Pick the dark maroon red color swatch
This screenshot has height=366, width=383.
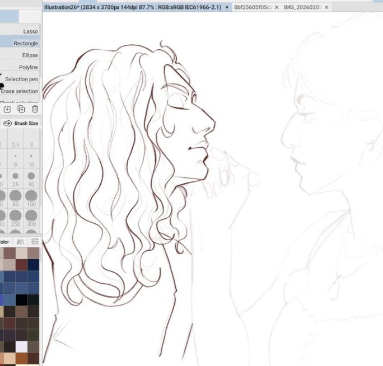pyautogui.click(x=21, y=265)
